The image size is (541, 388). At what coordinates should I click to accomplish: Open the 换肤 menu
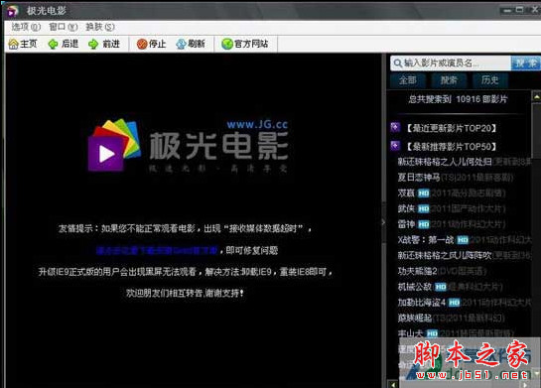coord(100,27)
